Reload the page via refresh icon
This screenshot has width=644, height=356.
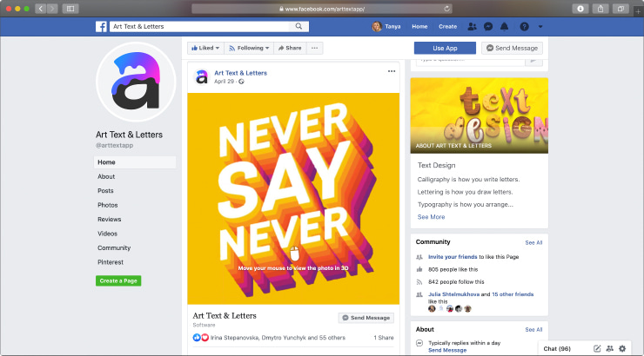[x=446, y=9]
